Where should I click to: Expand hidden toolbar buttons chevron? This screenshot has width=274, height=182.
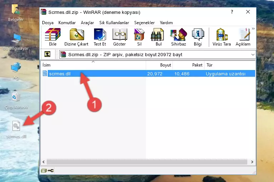253,28
